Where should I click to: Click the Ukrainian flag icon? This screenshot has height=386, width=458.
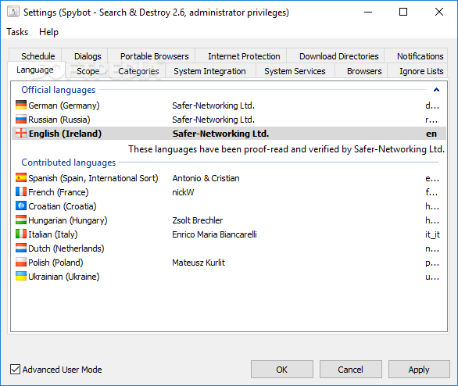pos(21,276)
